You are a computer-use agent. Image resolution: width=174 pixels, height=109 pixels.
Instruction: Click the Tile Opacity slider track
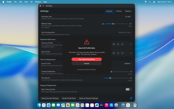coord(120,78)
